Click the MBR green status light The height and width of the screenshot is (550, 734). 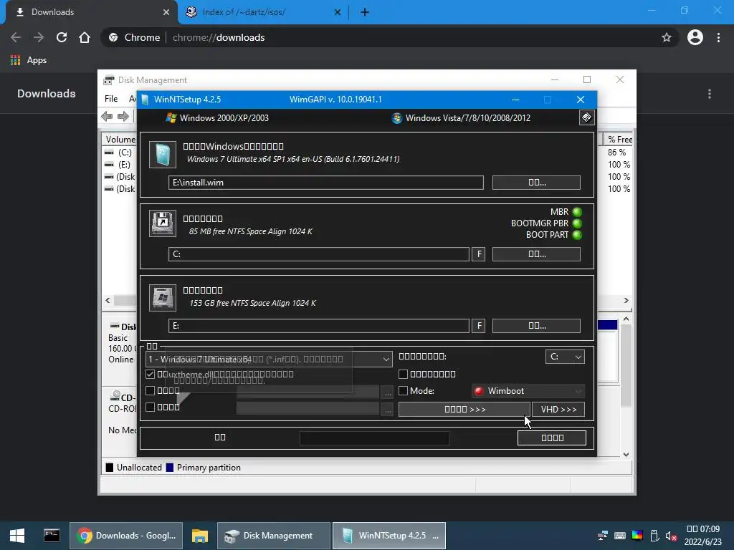577,212
